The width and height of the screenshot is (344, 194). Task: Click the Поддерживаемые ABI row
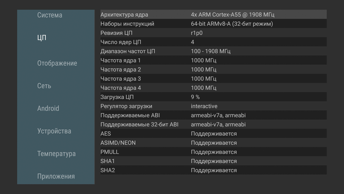213,115
